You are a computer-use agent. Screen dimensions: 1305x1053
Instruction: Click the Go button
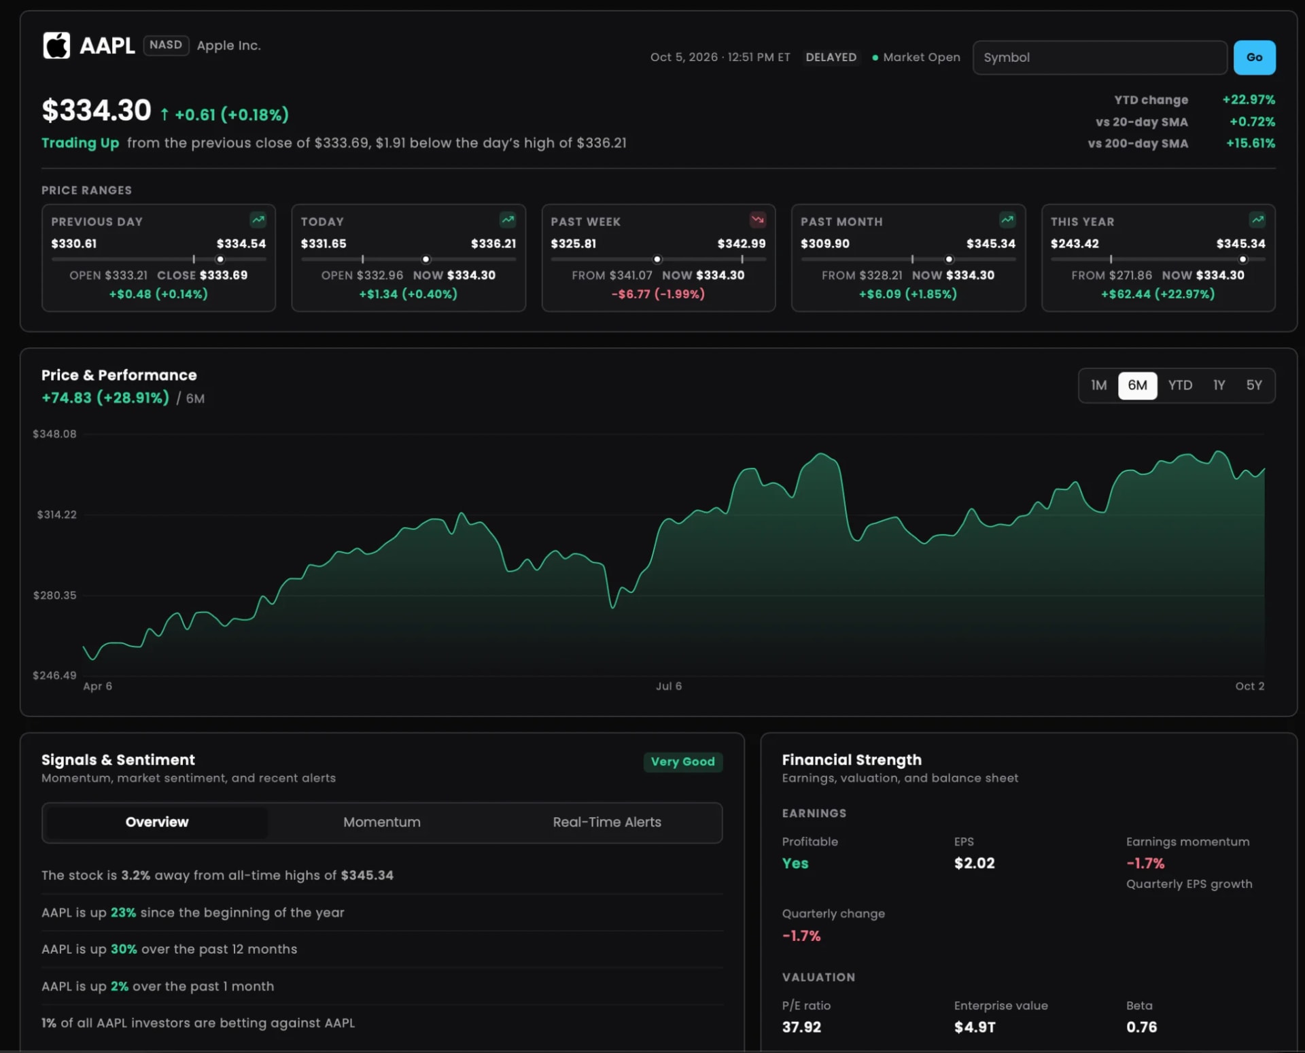(x=1254, y=58)
